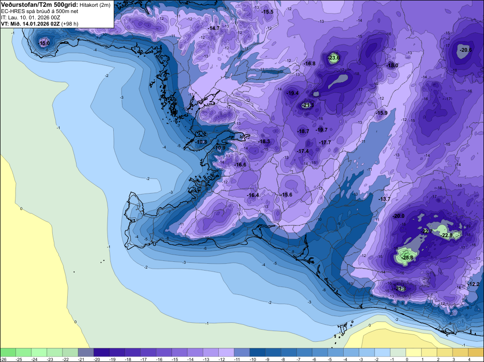This screenshot has width=484, height=362.
Task: Click the -18.0 temperature label
Action: click(393, 65)
